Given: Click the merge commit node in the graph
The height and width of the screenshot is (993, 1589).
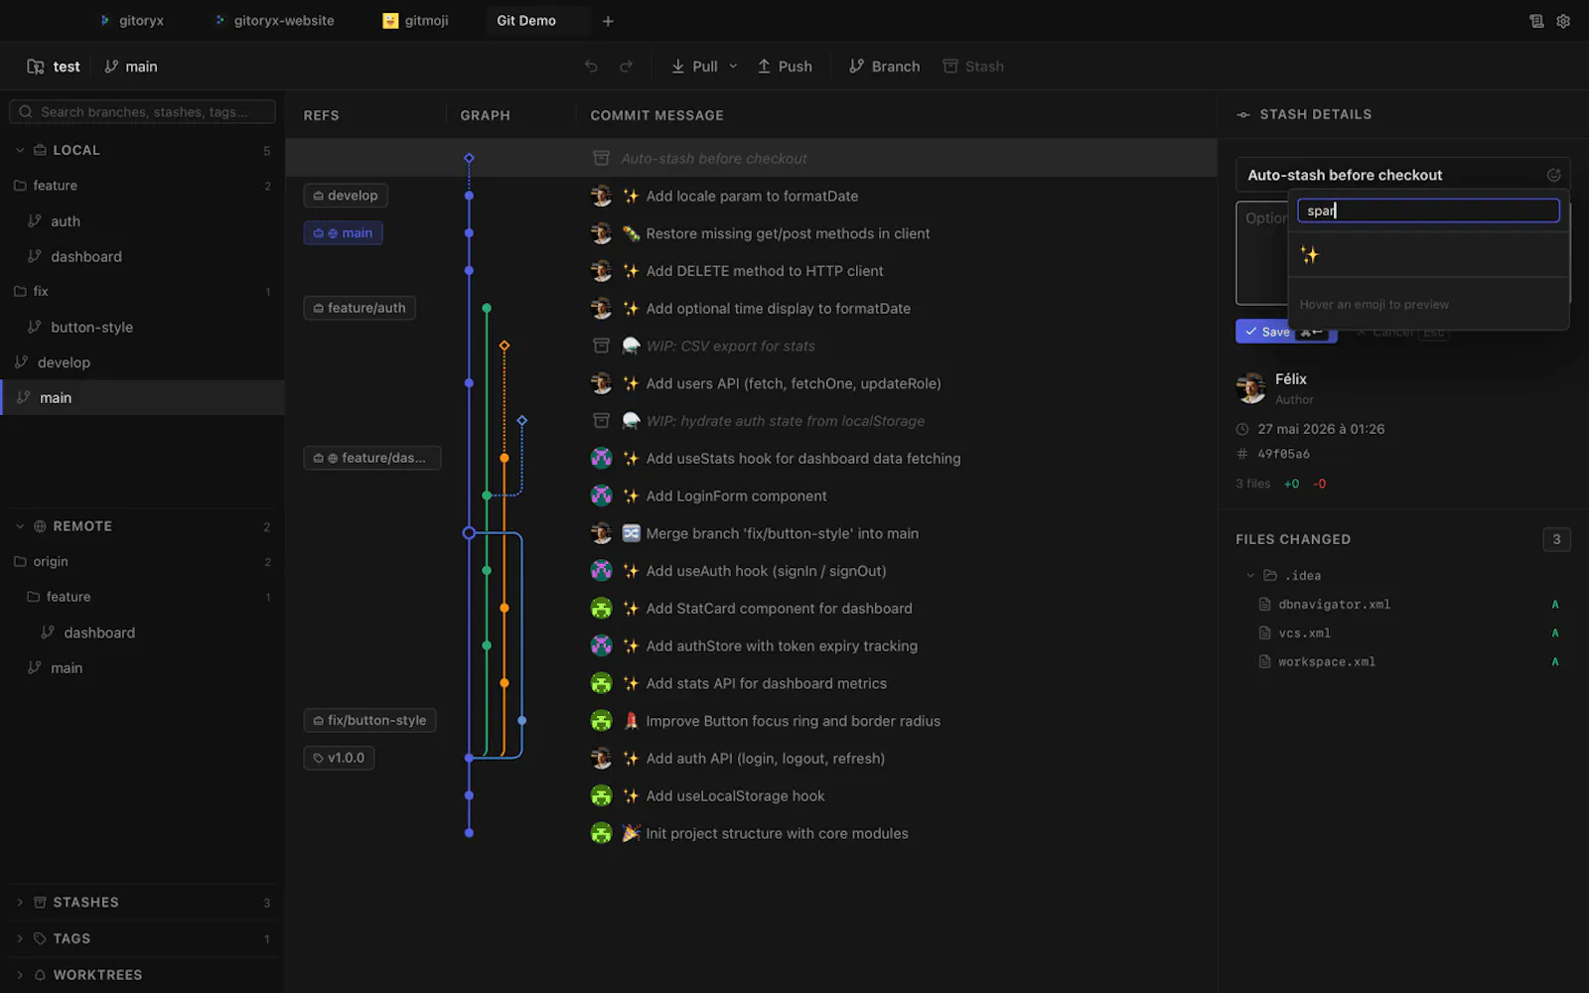Looking at the screenshot, I should pyautogui.click(x=469, y=533).
